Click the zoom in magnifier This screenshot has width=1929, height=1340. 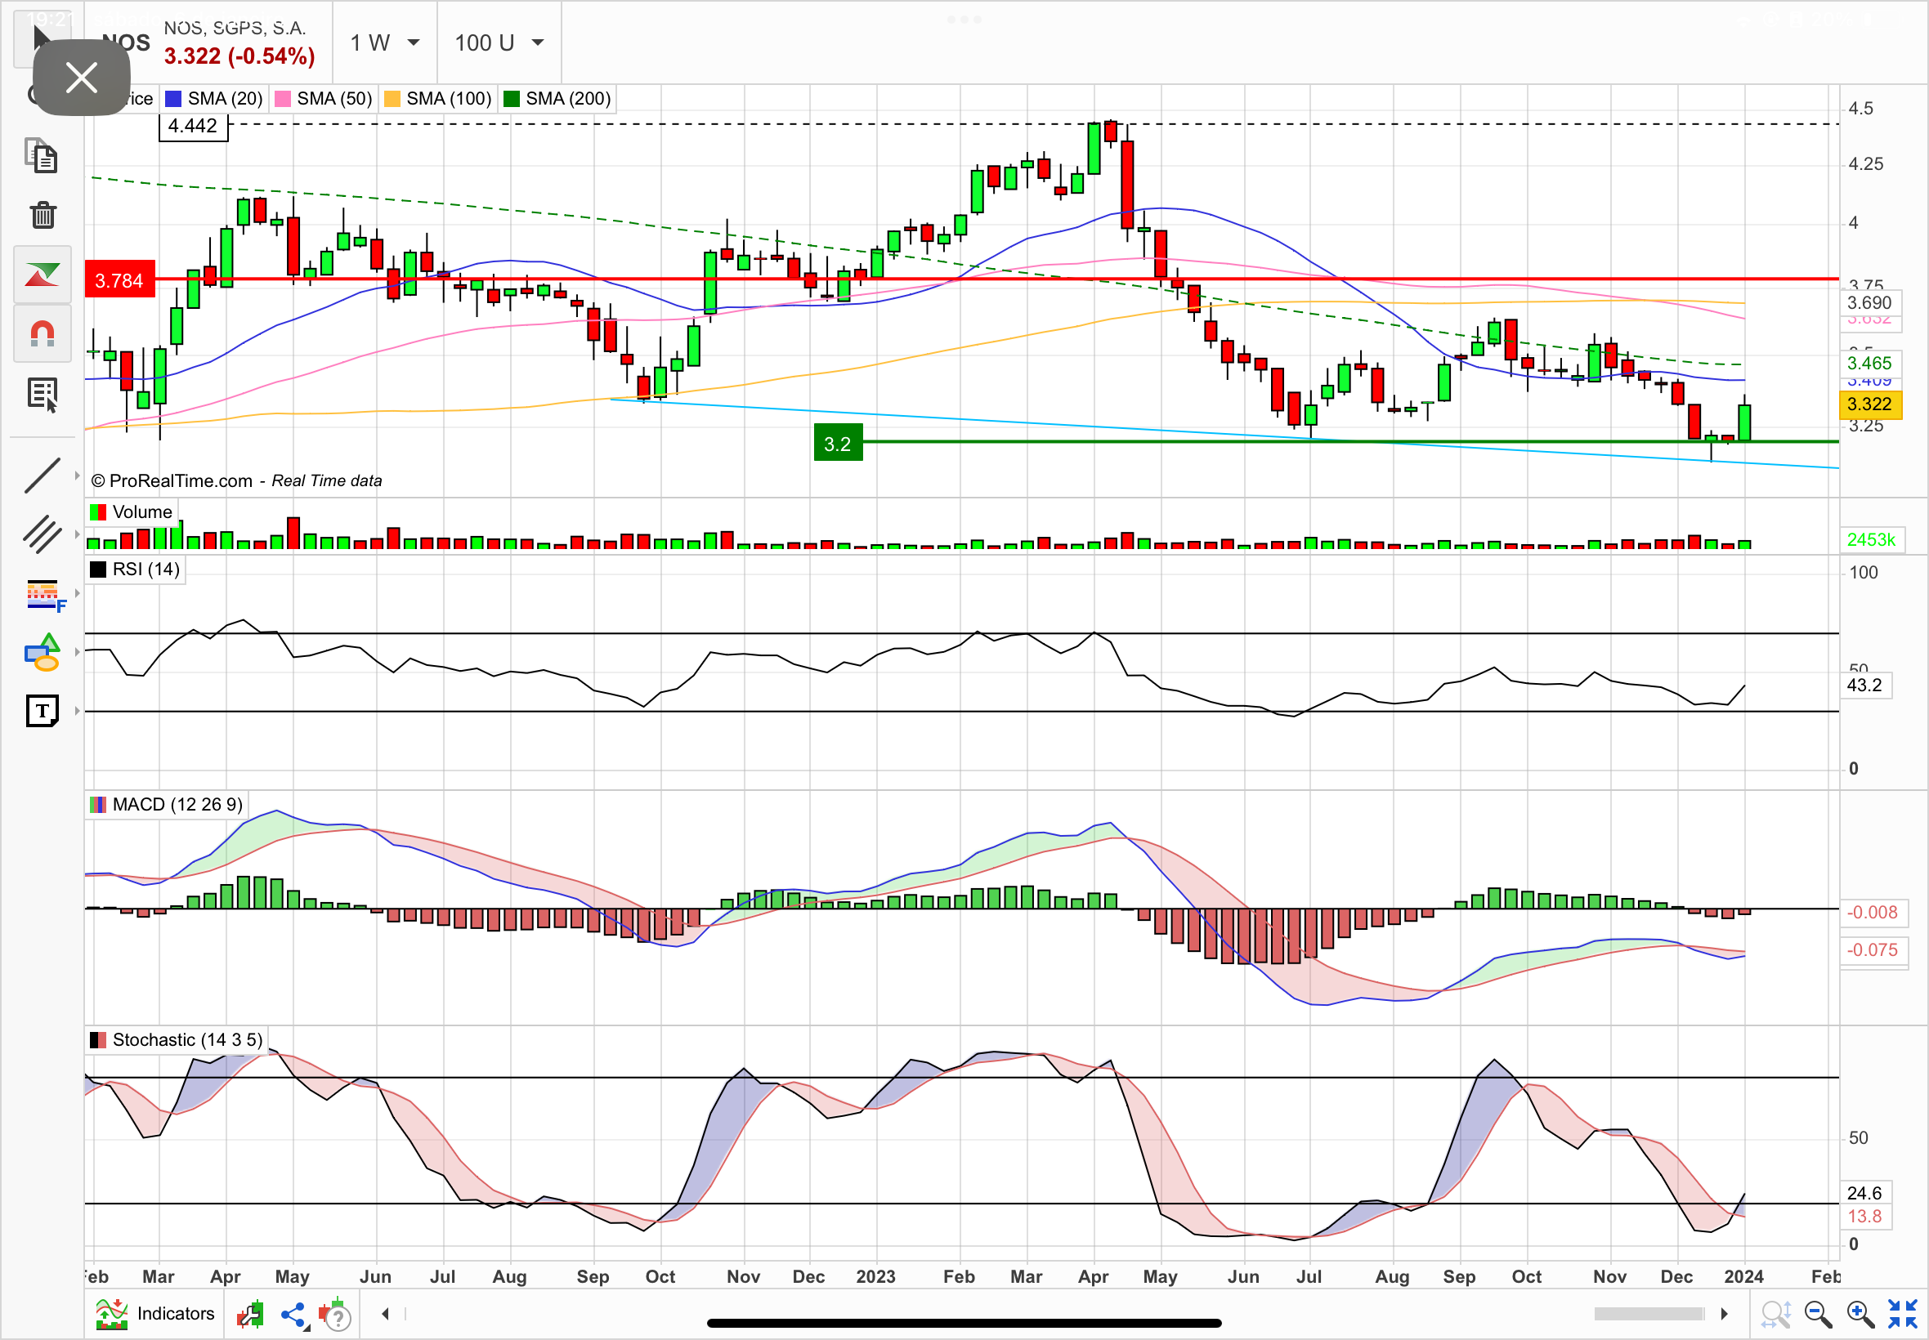pos(1860,1314)
